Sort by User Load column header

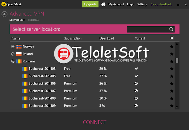point(107,38)
